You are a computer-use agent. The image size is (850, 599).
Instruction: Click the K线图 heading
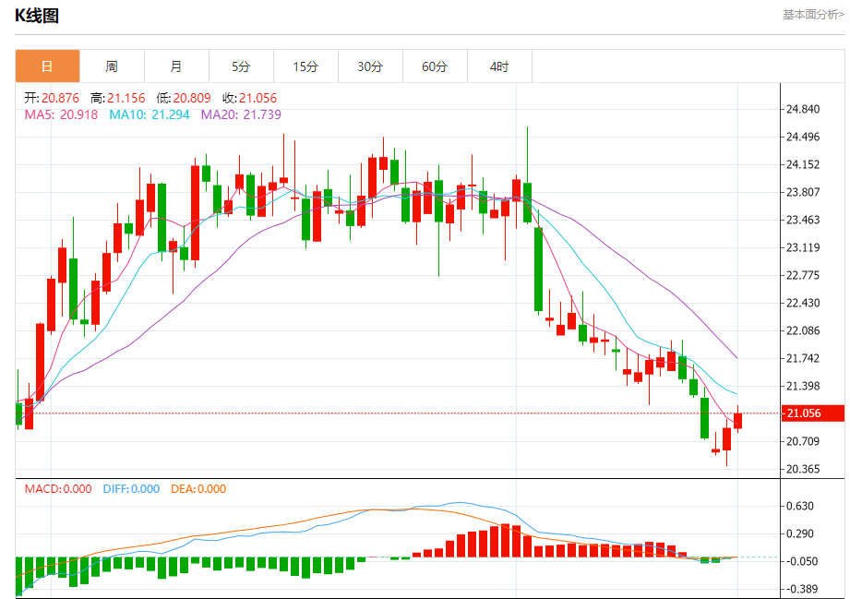(37, 16)
